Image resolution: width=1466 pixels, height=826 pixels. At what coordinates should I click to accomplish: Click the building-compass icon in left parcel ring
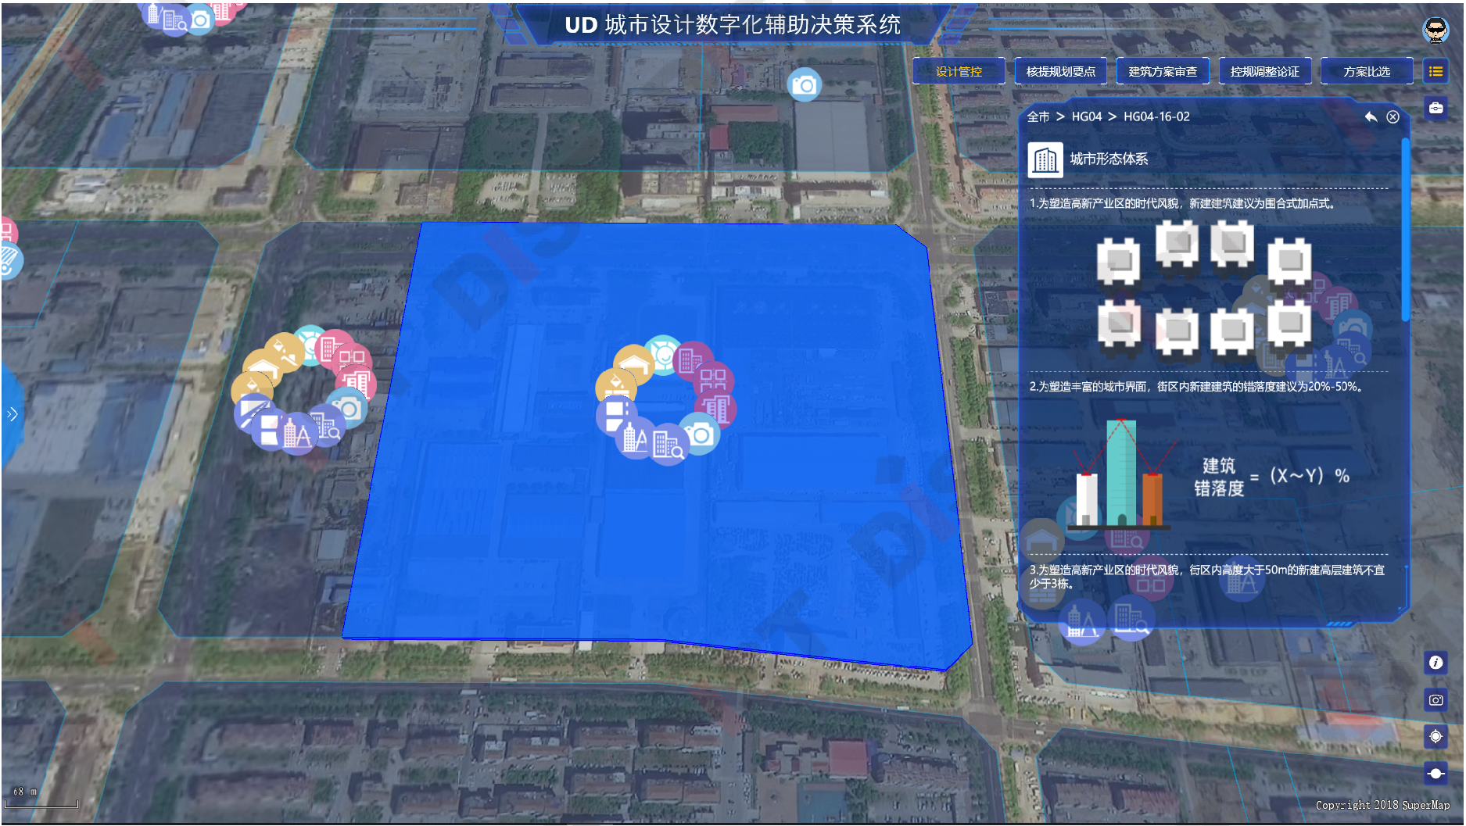(297, 433)
